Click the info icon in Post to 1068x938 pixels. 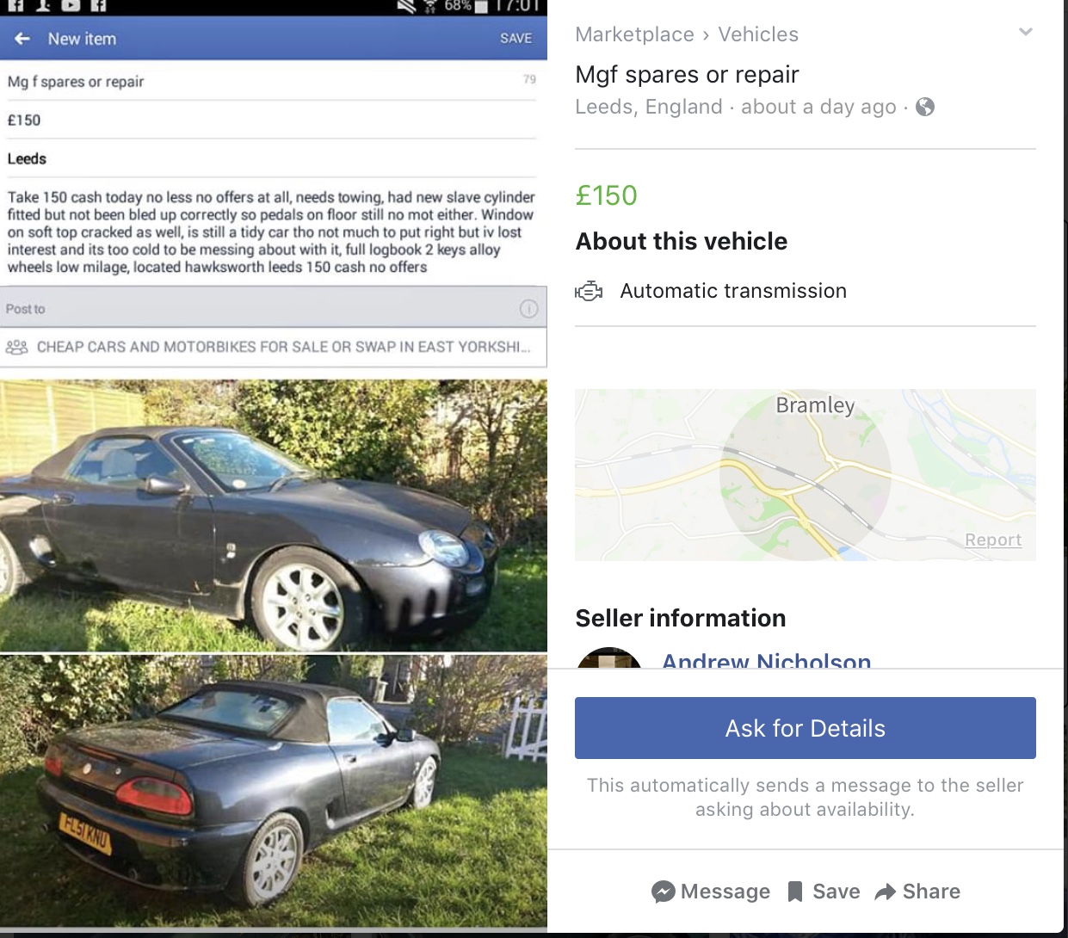528,309
